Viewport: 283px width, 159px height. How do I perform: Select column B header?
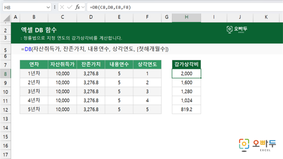[x=34, y=17]
